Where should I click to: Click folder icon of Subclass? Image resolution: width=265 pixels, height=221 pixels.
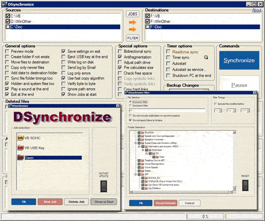point(150,150)
